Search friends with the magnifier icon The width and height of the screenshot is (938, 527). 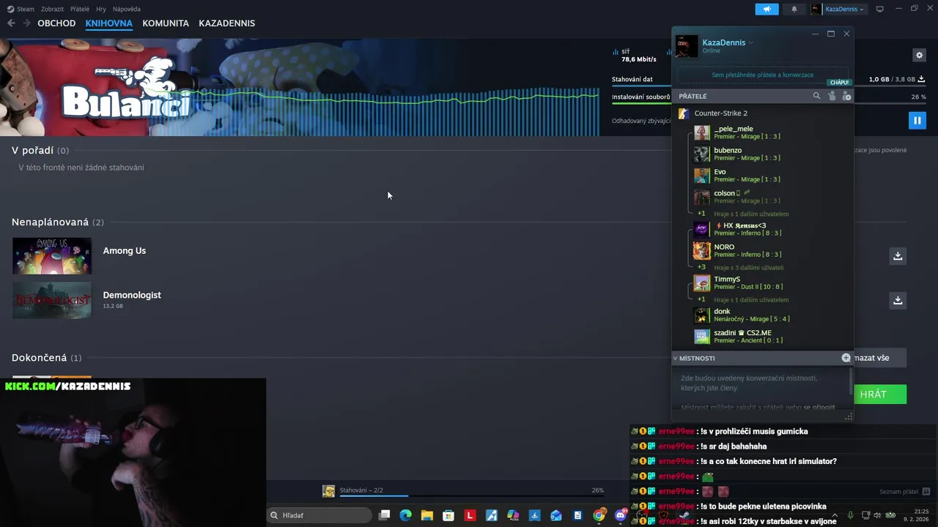click(816, 96)
